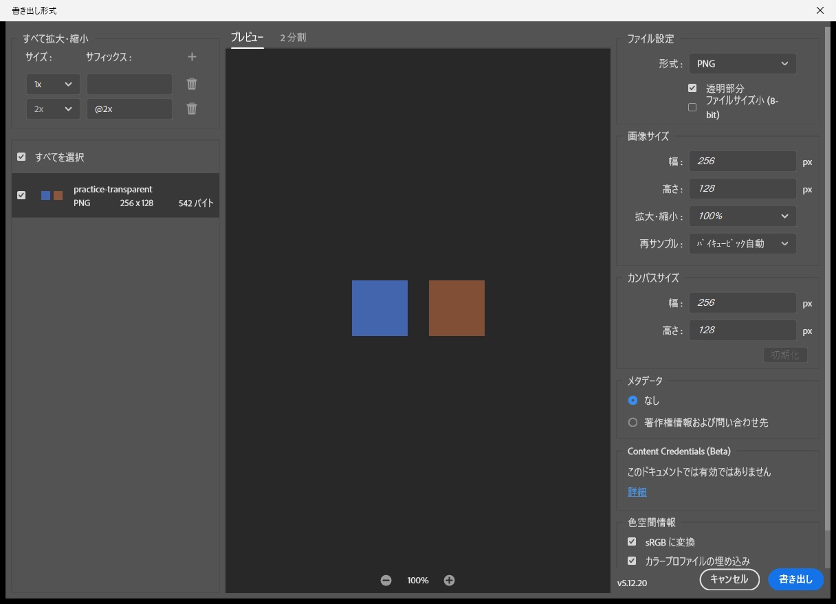Click brown square in preview

click(456, 308)
